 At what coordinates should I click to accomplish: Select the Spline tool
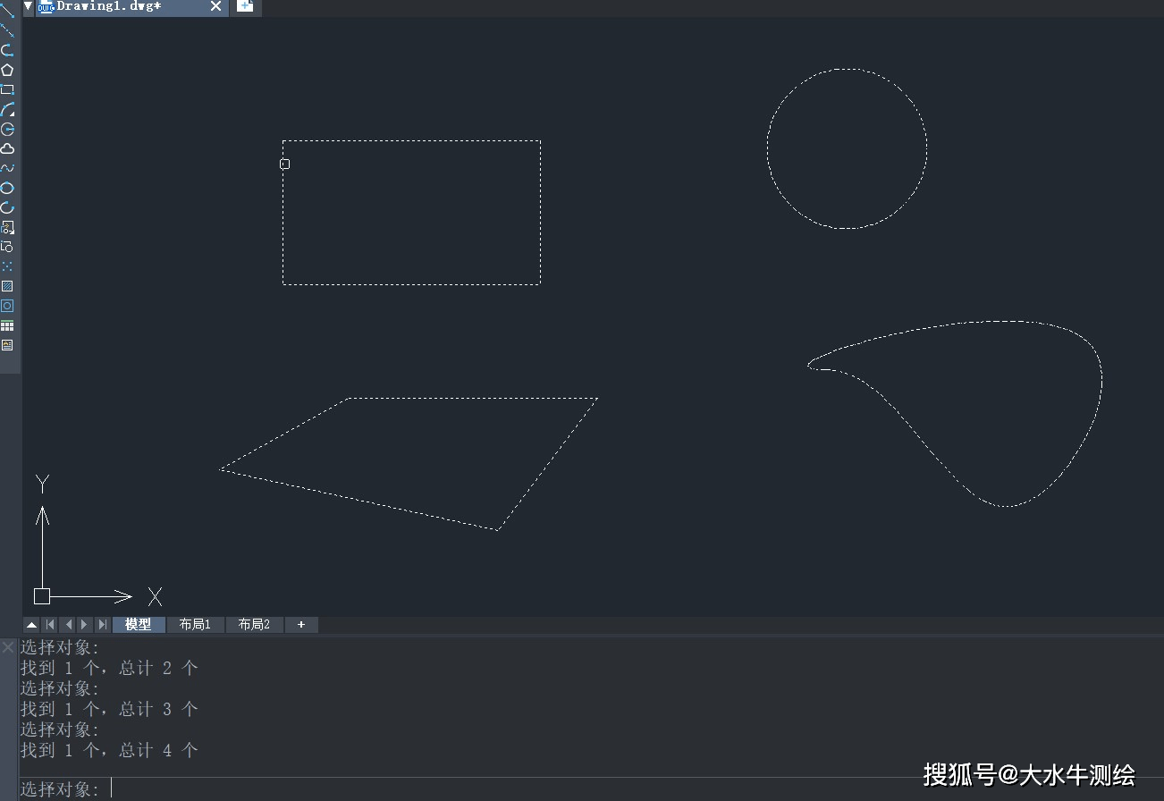7,168
